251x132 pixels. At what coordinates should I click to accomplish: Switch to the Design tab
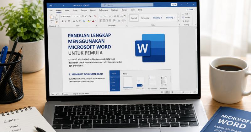pos(84,10)
